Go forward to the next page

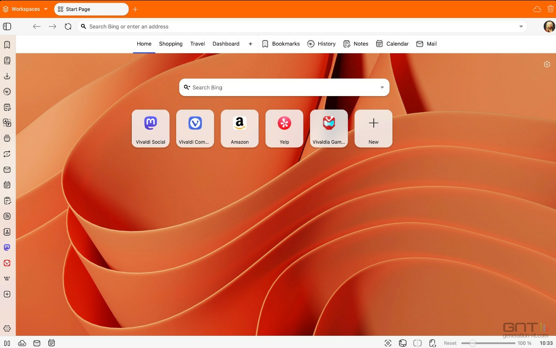52,27
